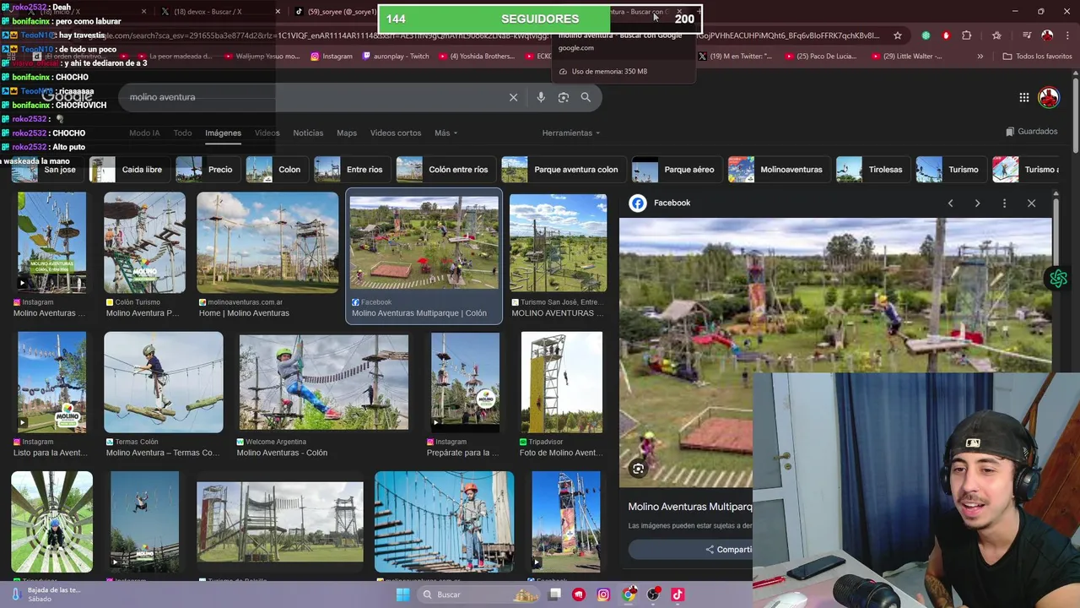Search inside previewed image with Lens
This screenshot has width=1080, height=608.
pyautogui.click(x=638, y=469)
